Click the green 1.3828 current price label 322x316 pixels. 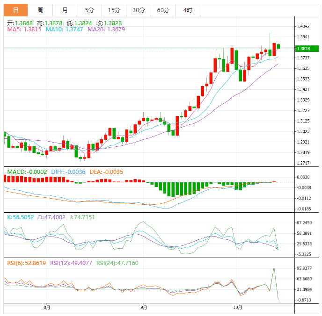pos(307,49)
